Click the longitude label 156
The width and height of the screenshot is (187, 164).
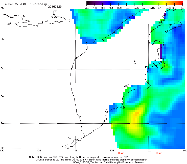coord(75,151)
